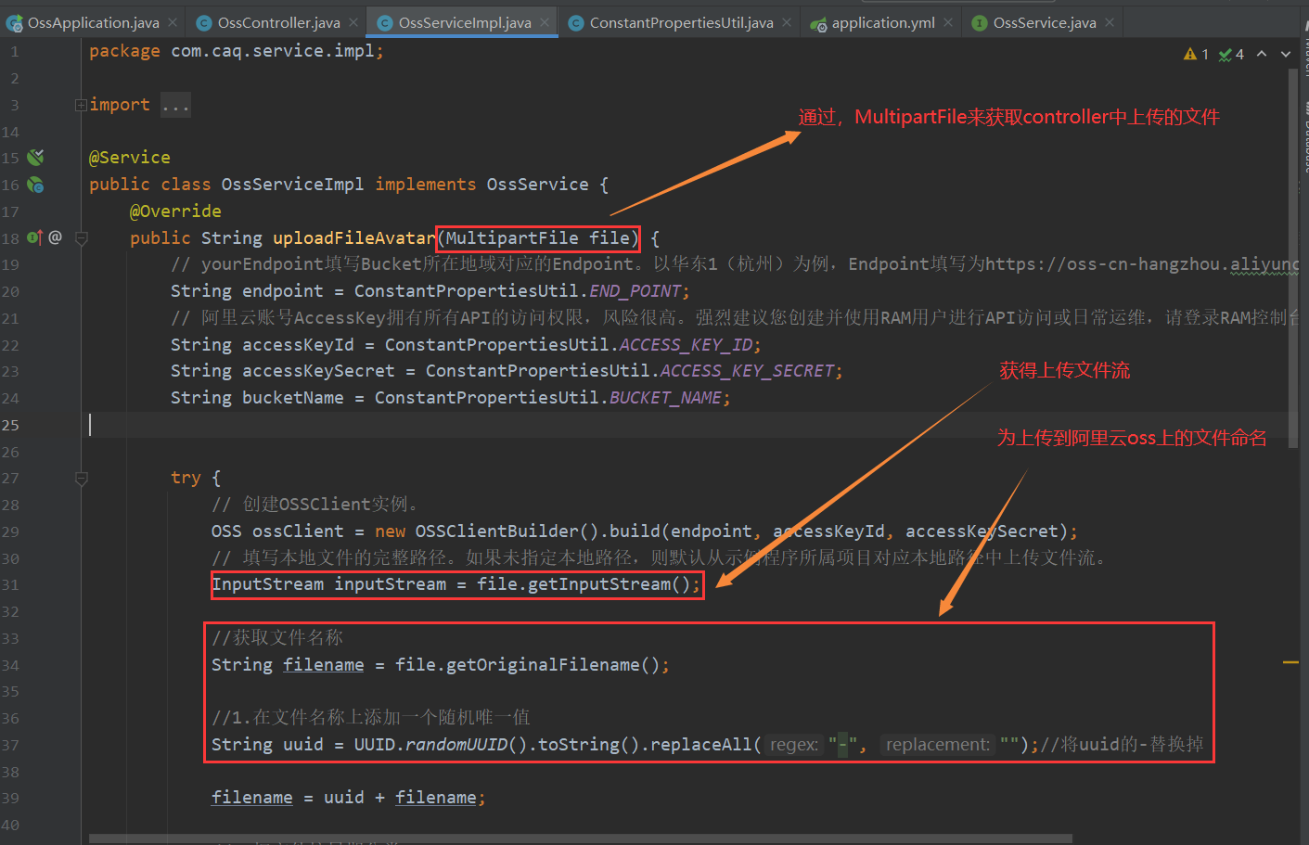1309x845 pixels.
Task: Open ConstantPropertiesUtil.java tab
Action: [x=681, y=22]
